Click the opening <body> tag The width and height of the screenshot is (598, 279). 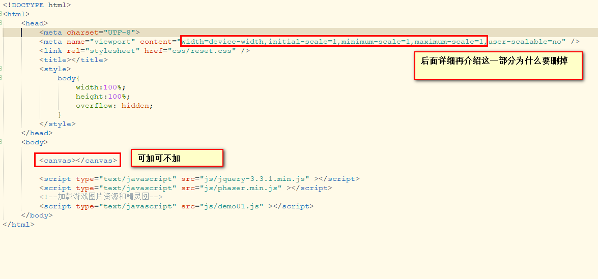tap(34, 142)
